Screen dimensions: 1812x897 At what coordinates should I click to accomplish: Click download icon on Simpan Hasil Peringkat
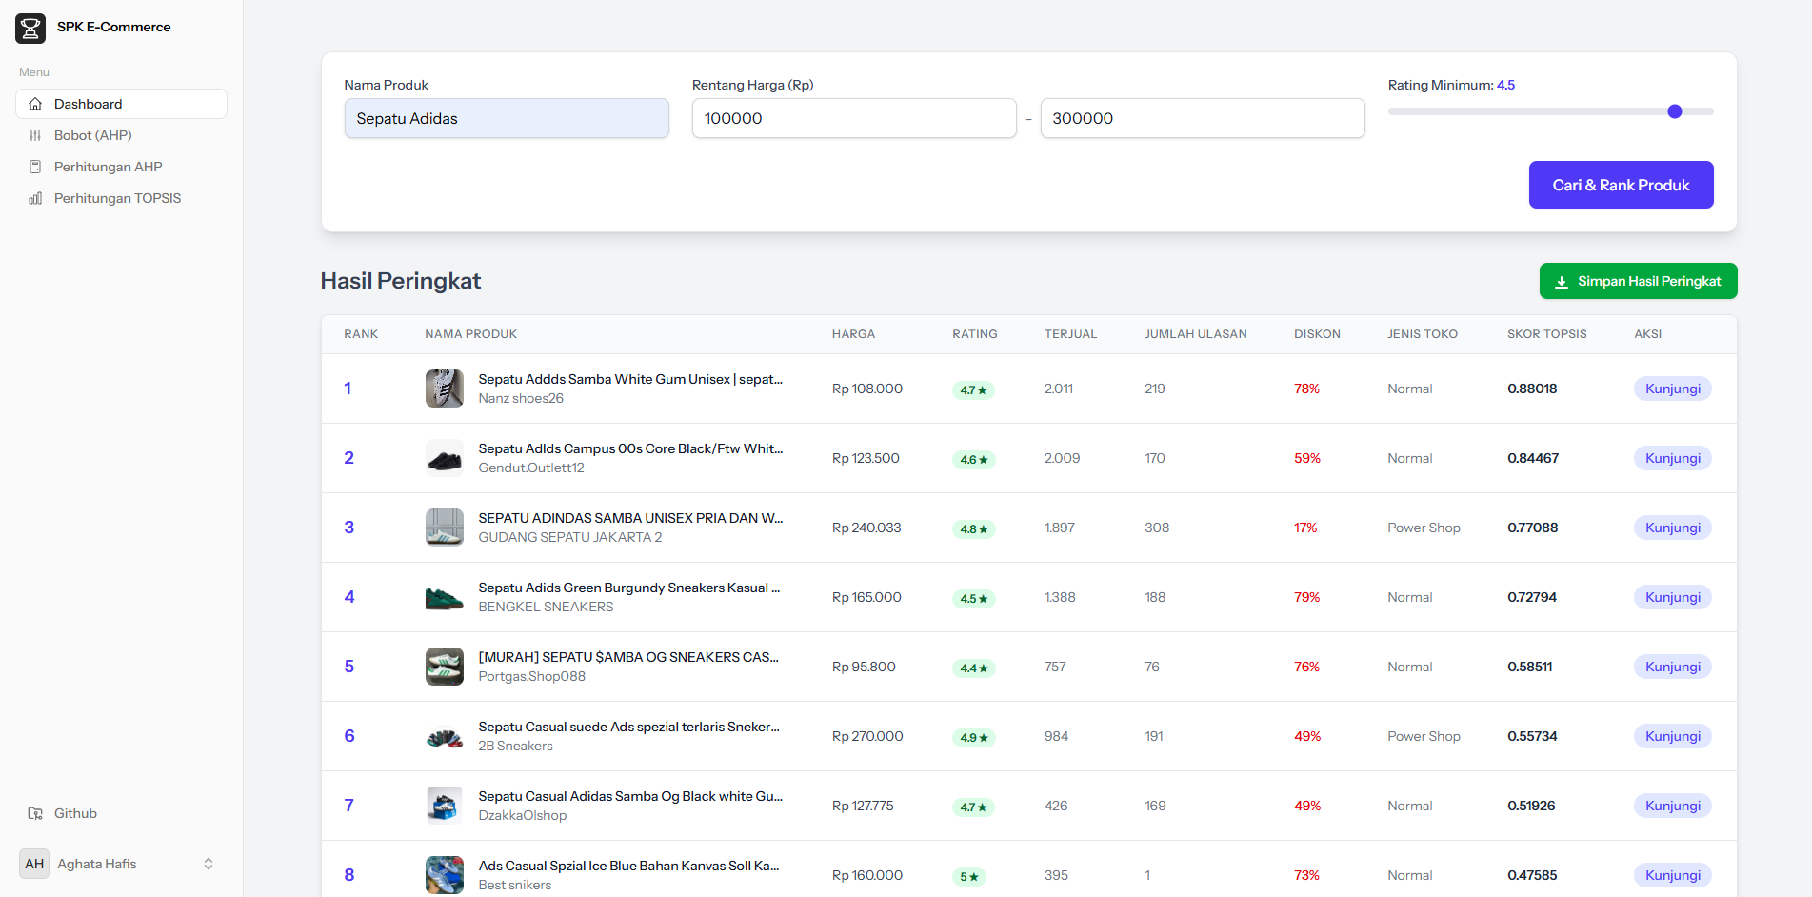pos(1562,282)
